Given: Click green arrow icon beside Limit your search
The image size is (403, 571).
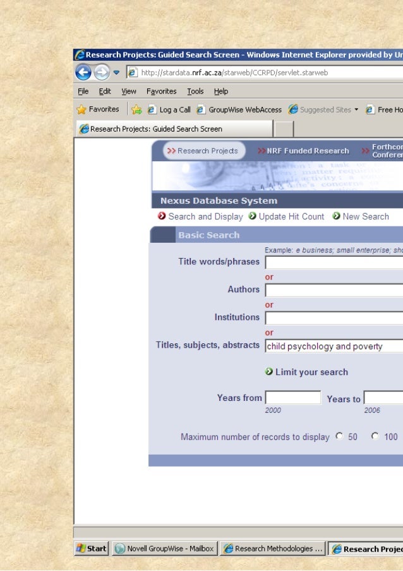Looking at the screenshot, I should pos(269,371).
